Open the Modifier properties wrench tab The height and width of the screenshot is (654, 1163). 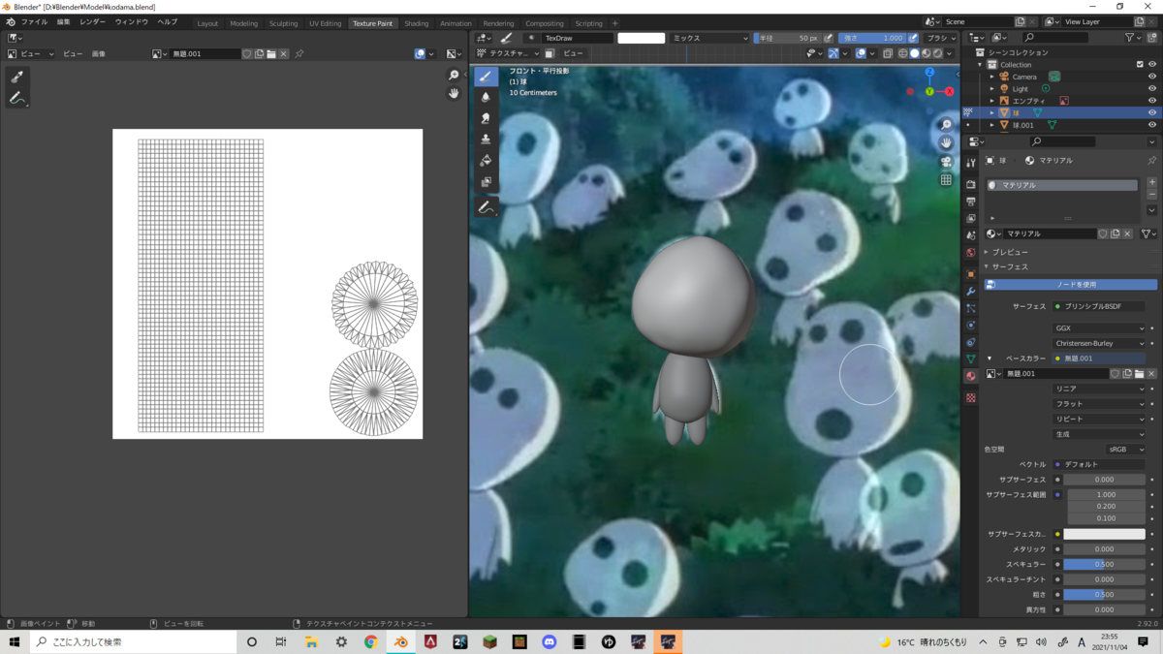click(971, 292)
